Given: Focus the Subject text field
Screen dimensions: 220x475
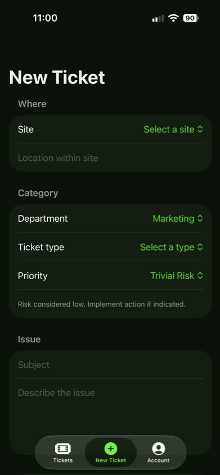Looking at the screenshot, I should click(111, 365).
